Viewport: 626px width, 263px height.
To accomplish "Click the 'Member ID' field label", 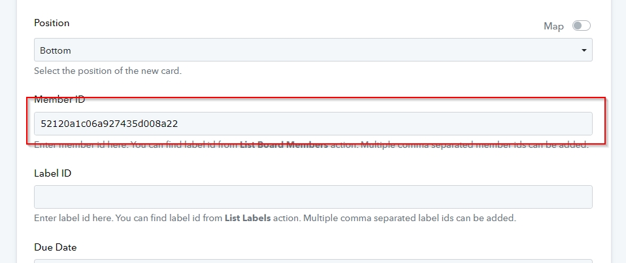I will pyautogui.click(x=59, y=99).
